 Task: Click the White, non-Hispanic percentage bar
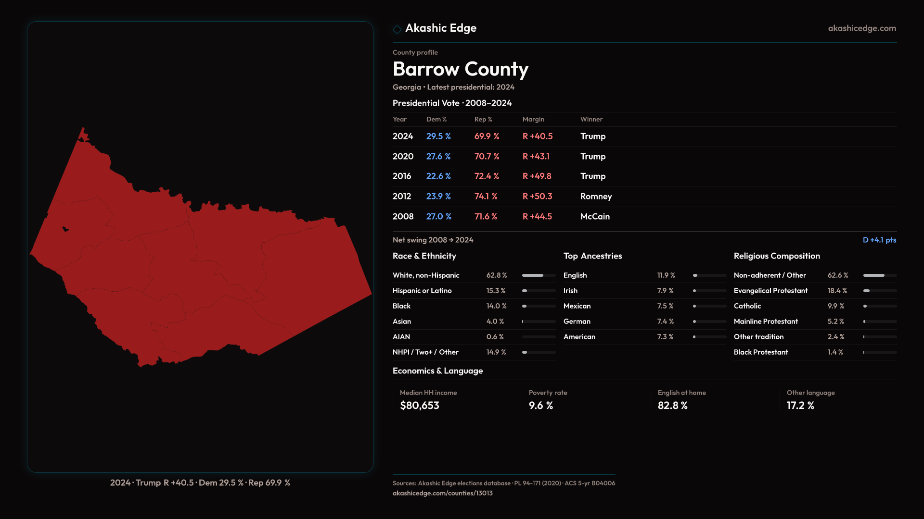pos(539,275)
